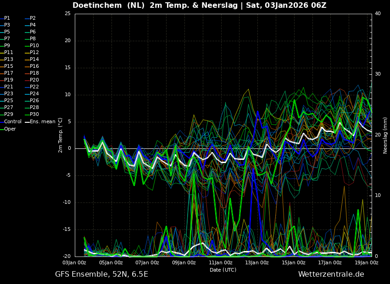Select the 07Jan 00z date label
Viewport: 390px width, 284px height.
(x=147, y=262)
